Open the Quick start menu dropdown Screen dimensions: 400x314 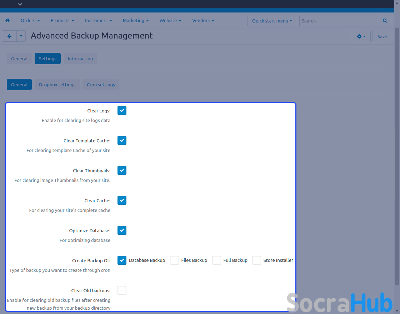pos(272,21)
